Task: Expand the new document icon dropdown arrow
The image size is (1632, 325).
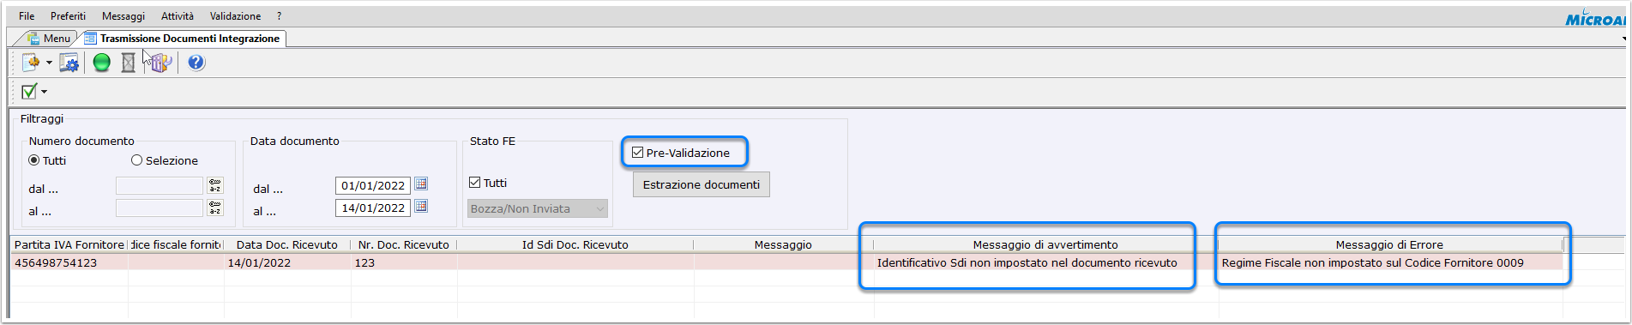Action: coord(49,63)
